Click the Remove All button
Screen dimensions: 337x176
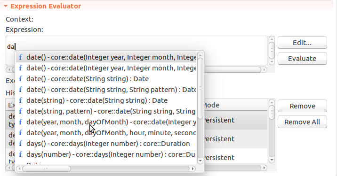(302, 122)
